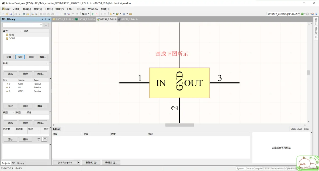Click the yellow IEEE symbol tool icon
Image resolution: width=319 pixels, height=171 pixels.
111,14
